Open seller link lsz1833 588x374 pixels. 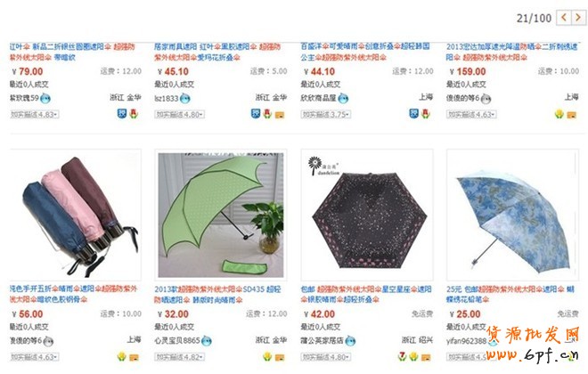pyautogui.click(x=167, y=98)
